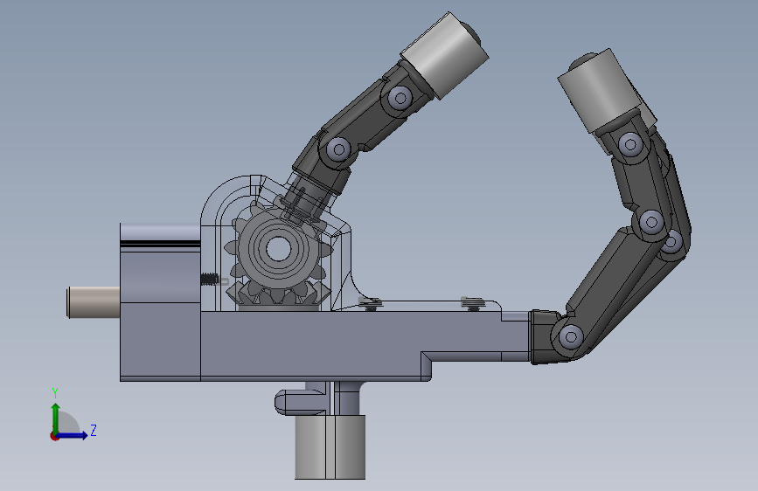This screenshot has height=491, width=758.
Task: Select the middle pivot pin of the upper finger
Action: [x=338, y=149]
